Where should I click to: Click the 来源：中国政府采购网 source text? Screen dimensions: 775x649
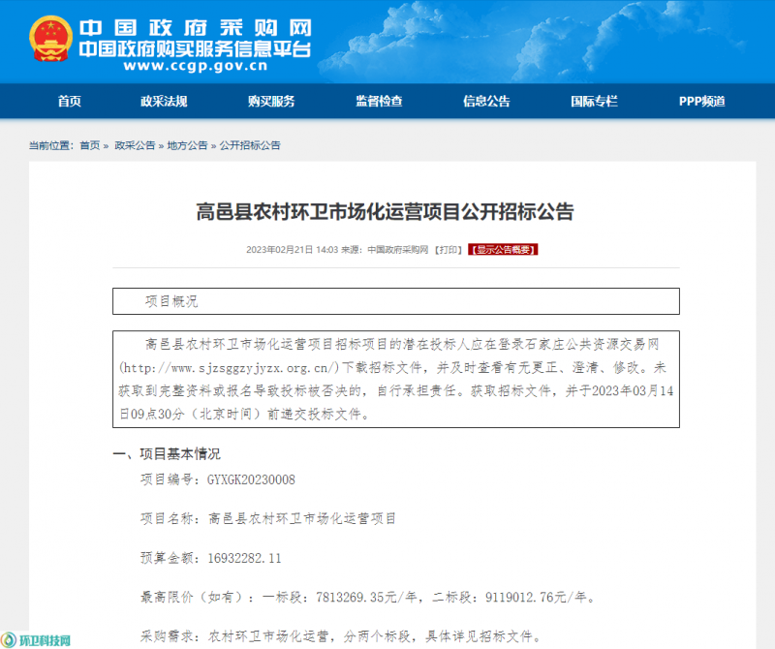pyautogui.click(x=385, y=250)
